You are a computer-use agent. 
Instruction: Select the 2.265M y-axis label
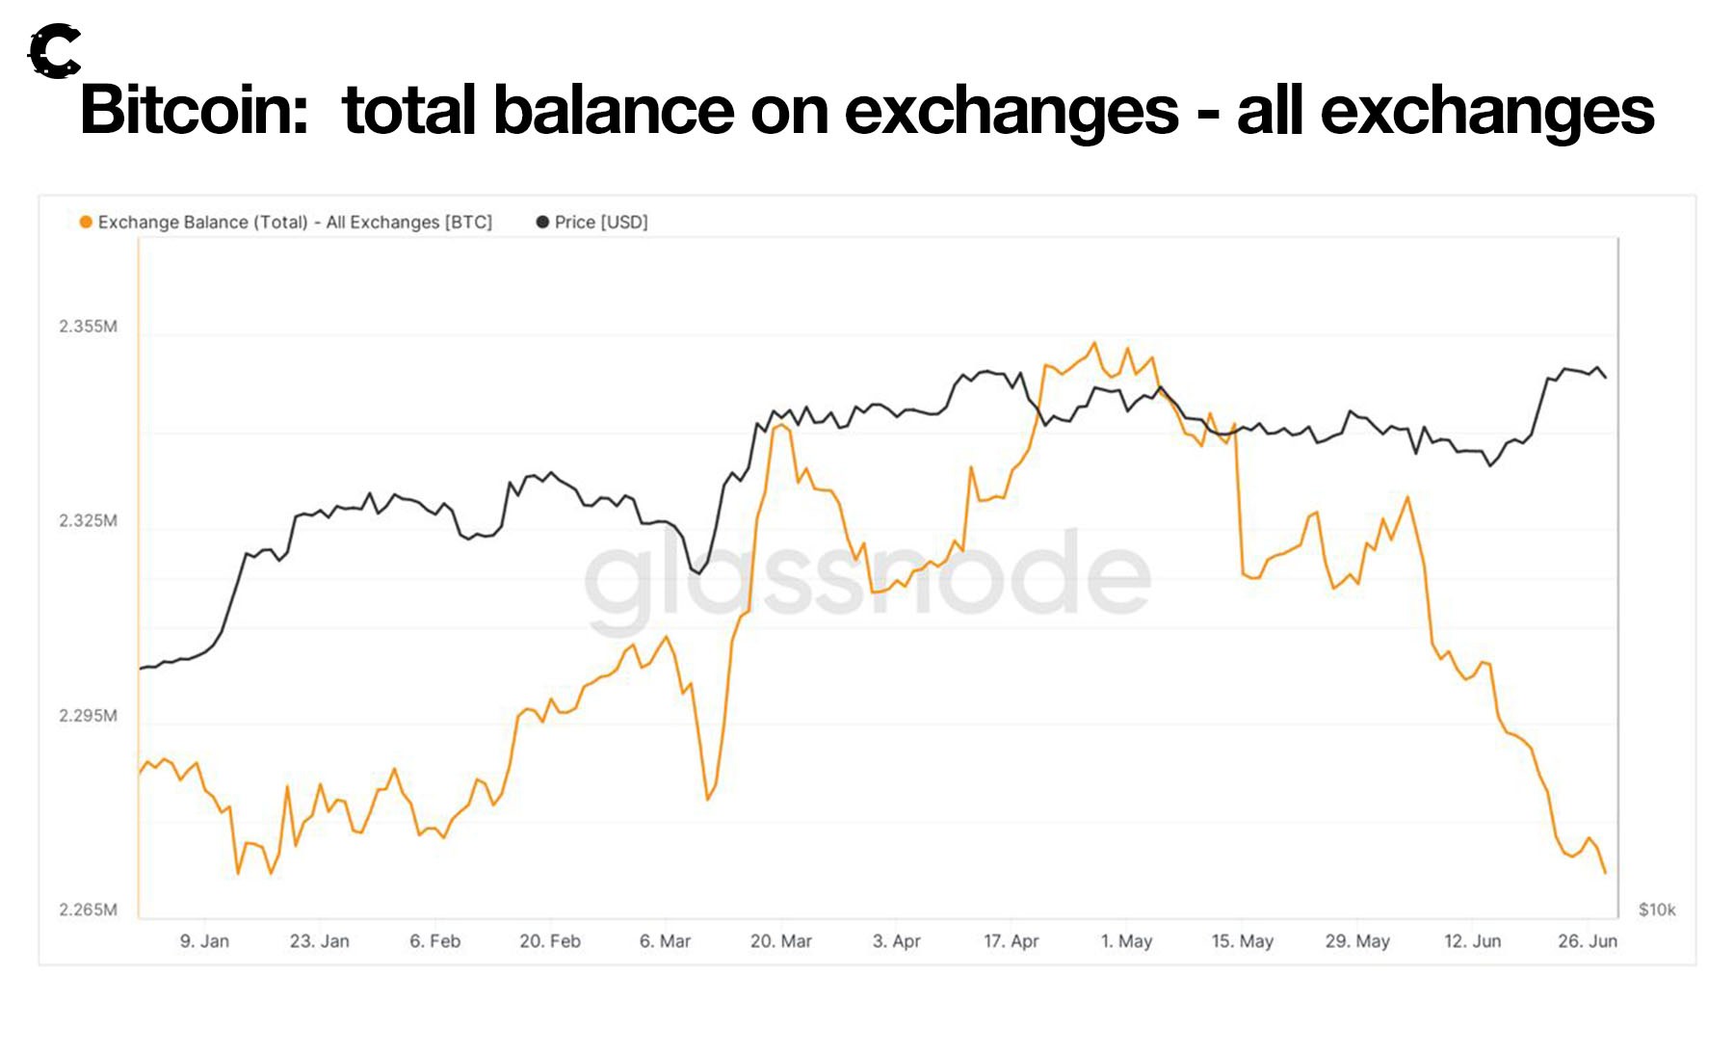pyautogui.click(x=88, y=910)
